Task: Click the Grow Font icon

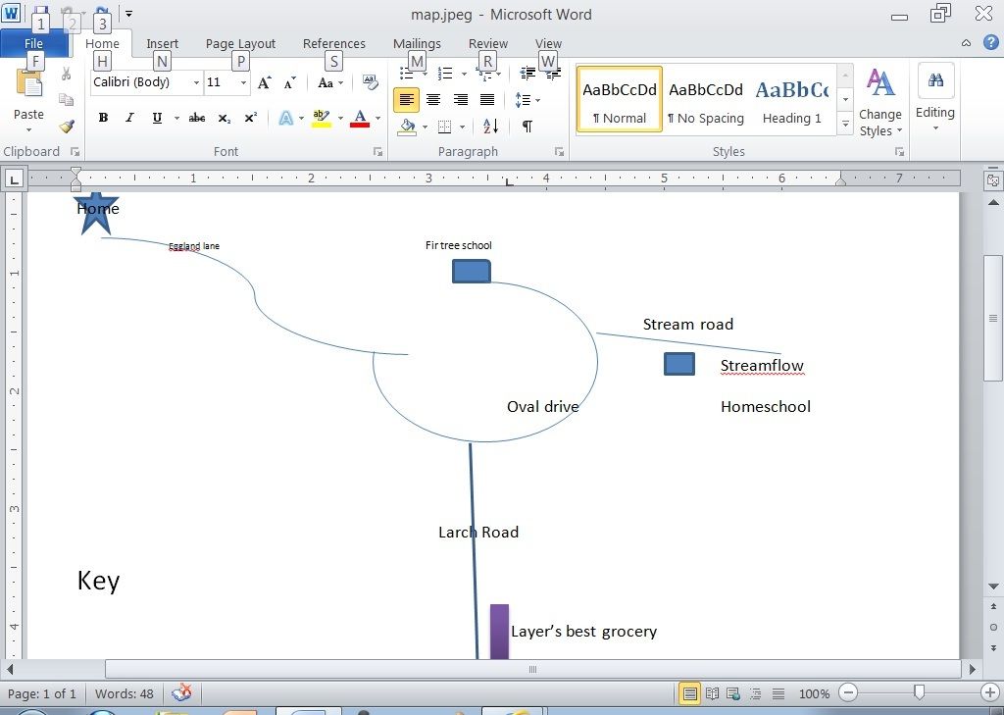Action: click(264, 83)
